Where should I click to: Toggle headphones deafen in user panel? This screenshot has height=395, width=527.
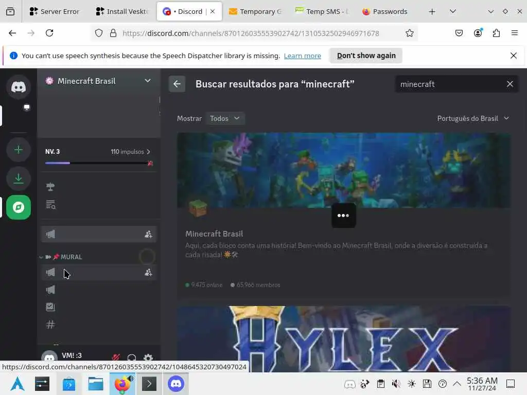(132, 357)
